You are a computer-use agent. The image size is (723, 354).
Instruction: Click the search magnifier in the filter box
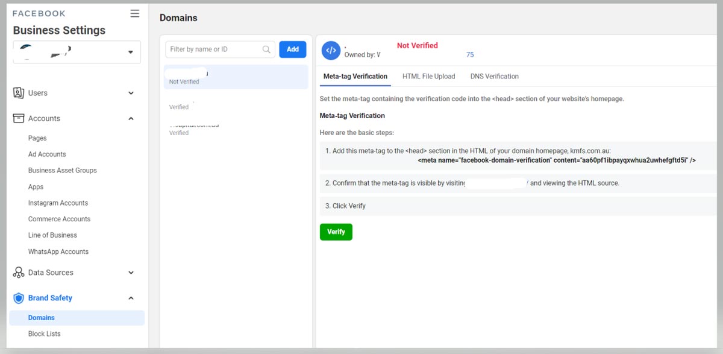click(x=266, y=49)
